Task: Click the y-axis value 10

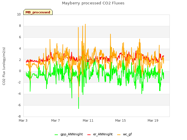Action: (x=19, y=14)
